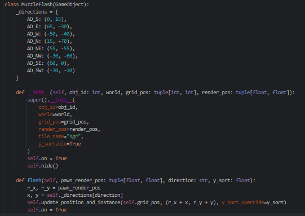The image size is (305, 216).
Task: Click the MuzzleFlash class name
Action: (37, 5)
